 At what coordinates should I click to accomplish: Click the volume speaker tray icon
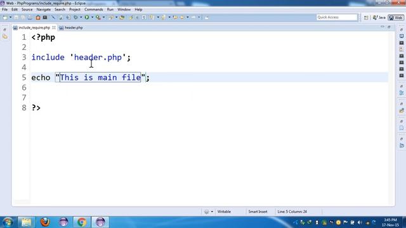pos(360,222)
